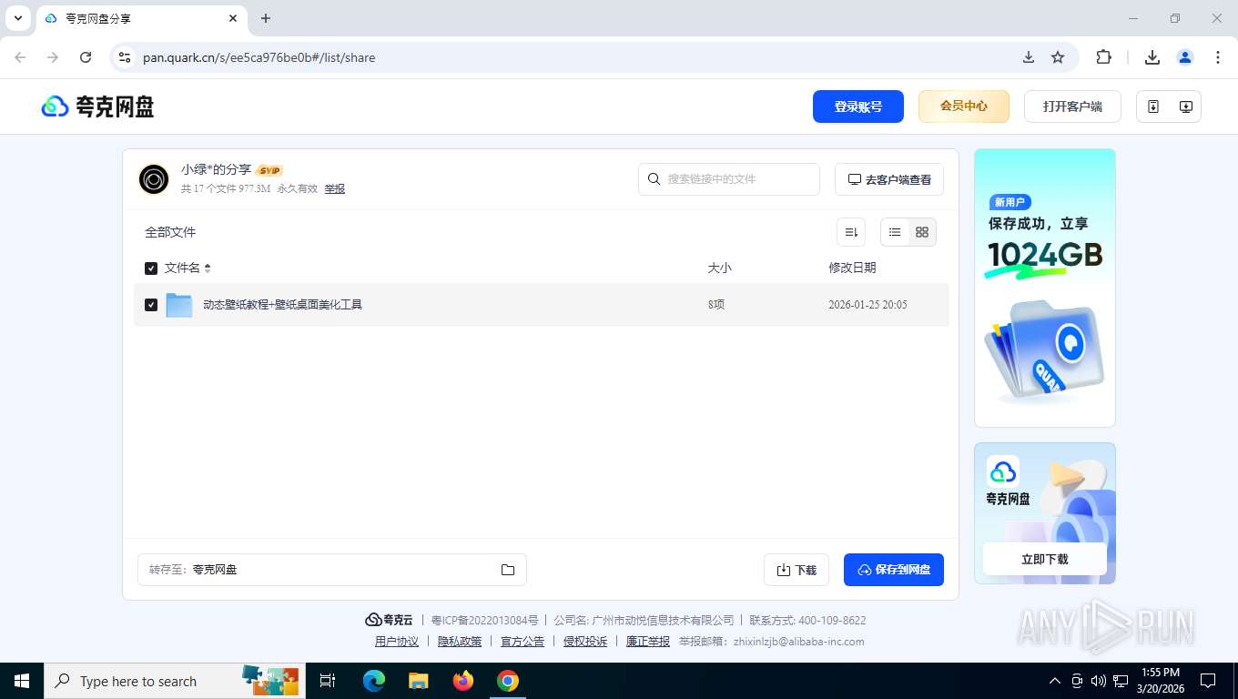
Task: Open a new browser tab
Action: click(x=266, y=18)
